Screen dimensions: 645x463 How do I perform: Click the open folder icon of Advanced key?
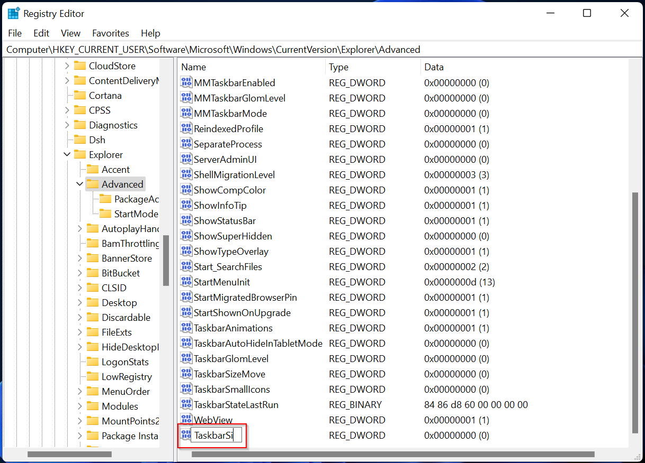93,184
